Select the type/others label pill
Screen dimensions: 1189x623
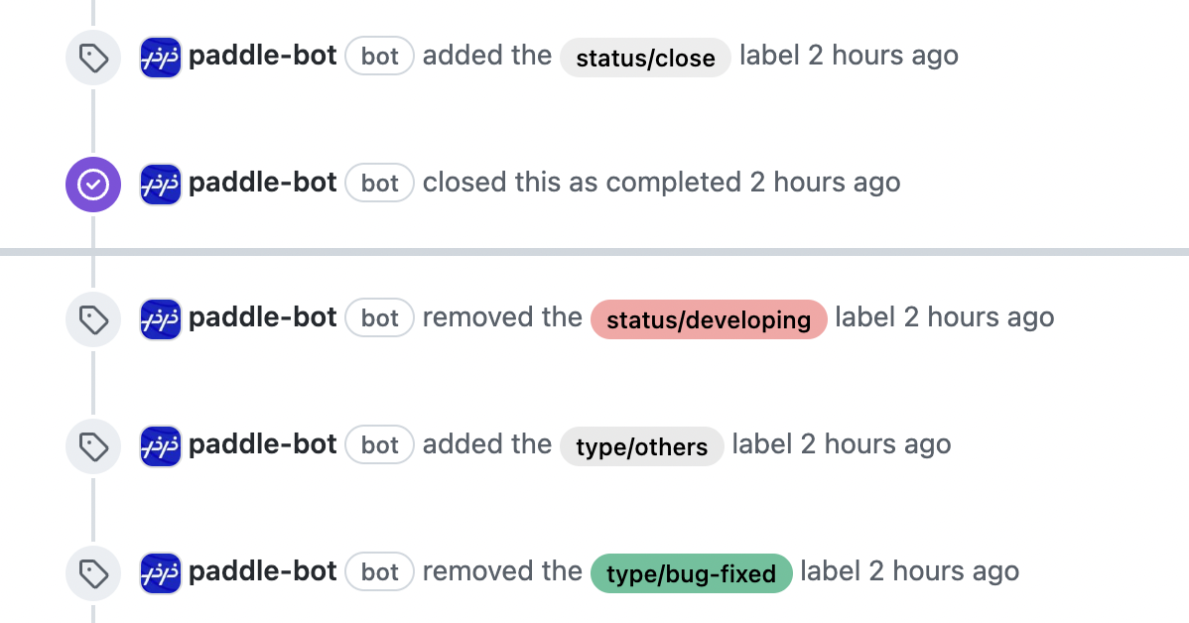pos(641,446)
